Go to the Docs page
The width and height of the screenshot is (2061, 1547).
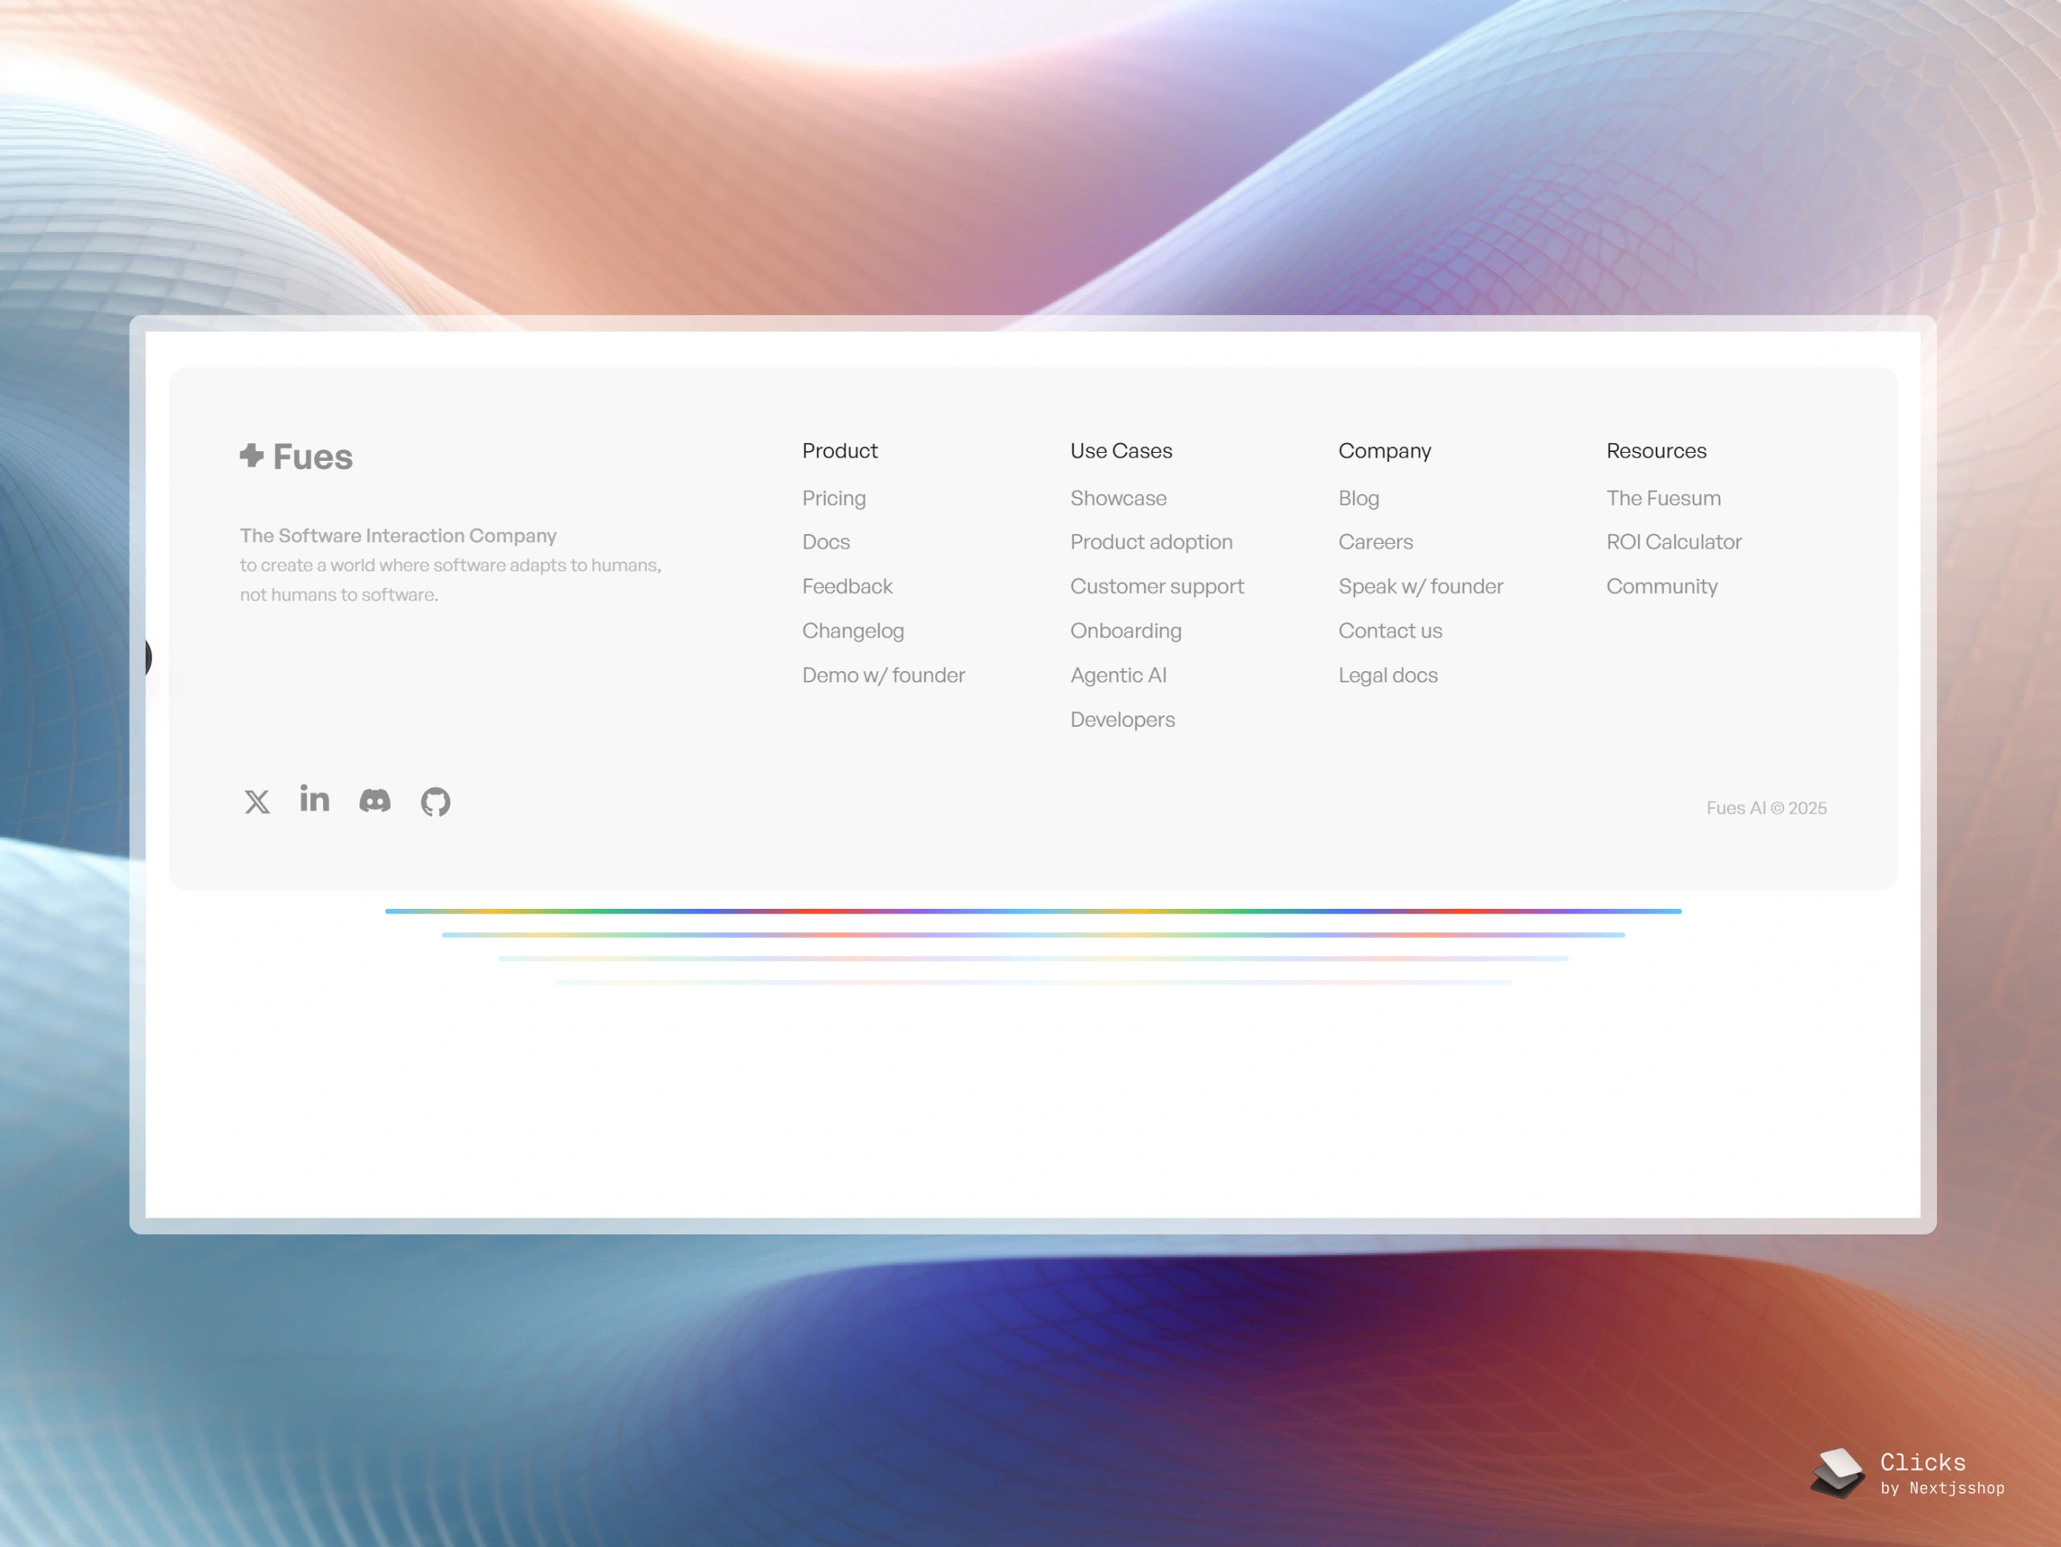click(x=826, y=541)
